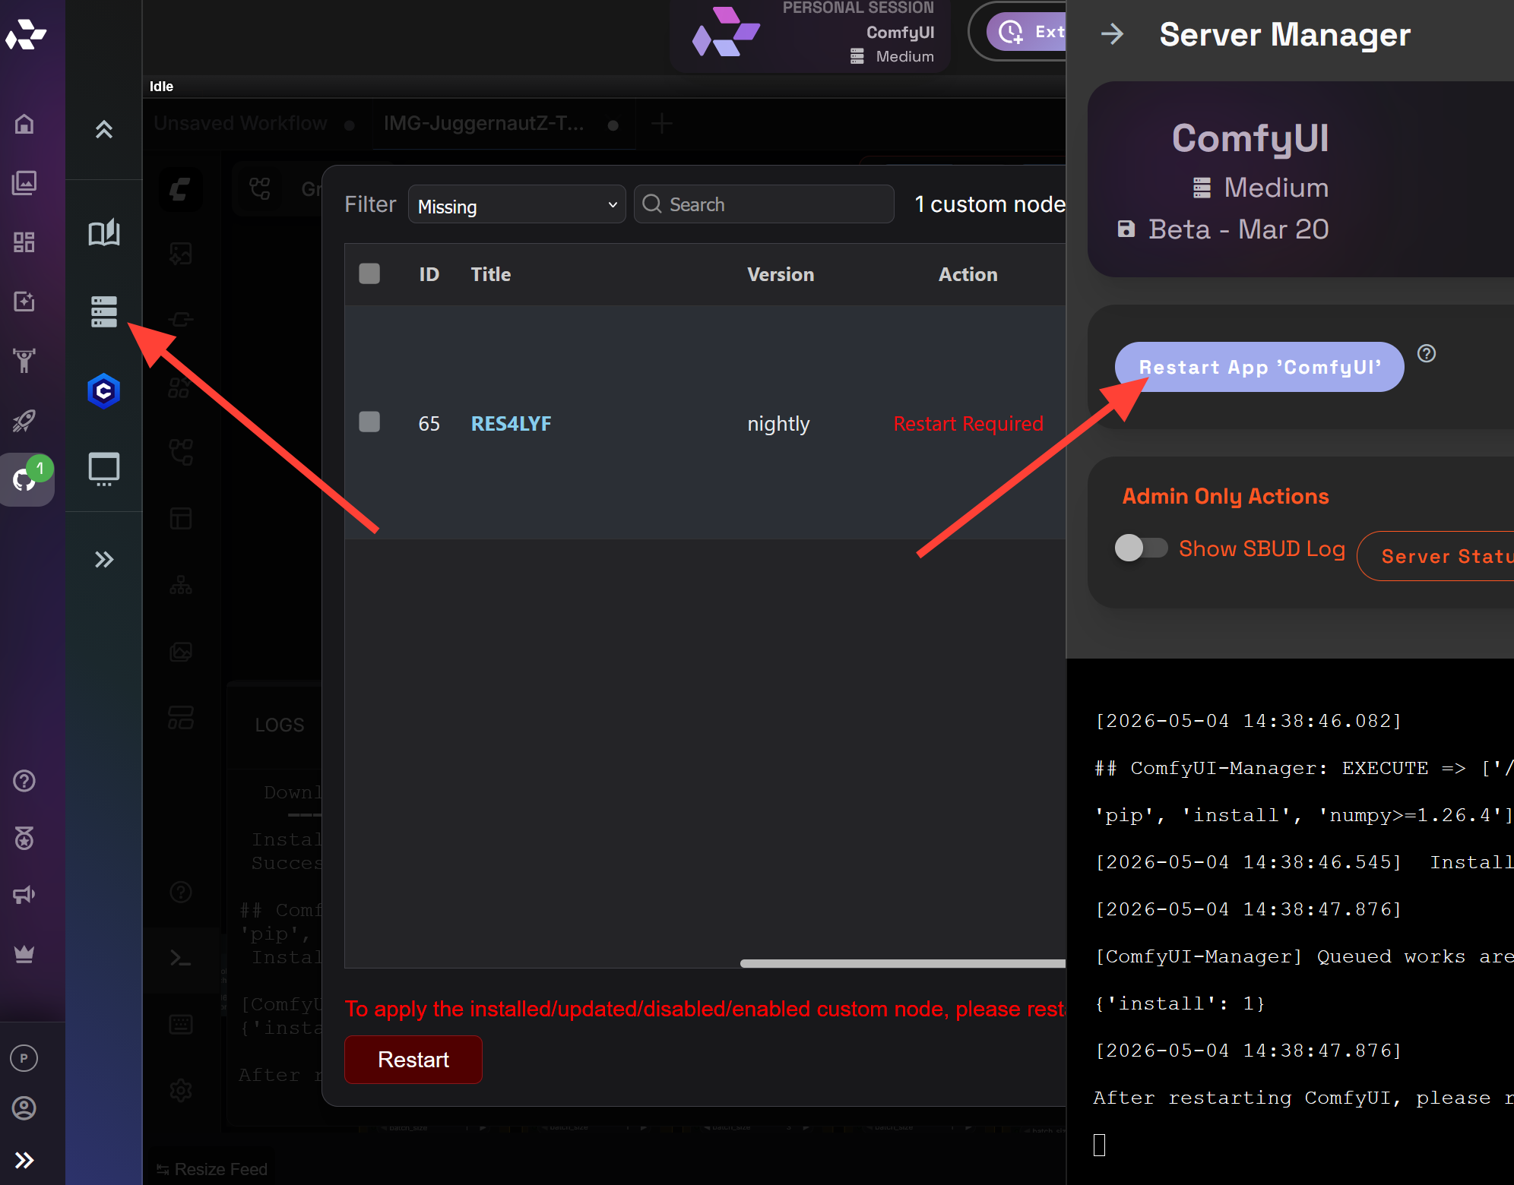
Task: Click the sparkle generate sidebar icon
Action: pyautogui.click(x=24, y=301)
